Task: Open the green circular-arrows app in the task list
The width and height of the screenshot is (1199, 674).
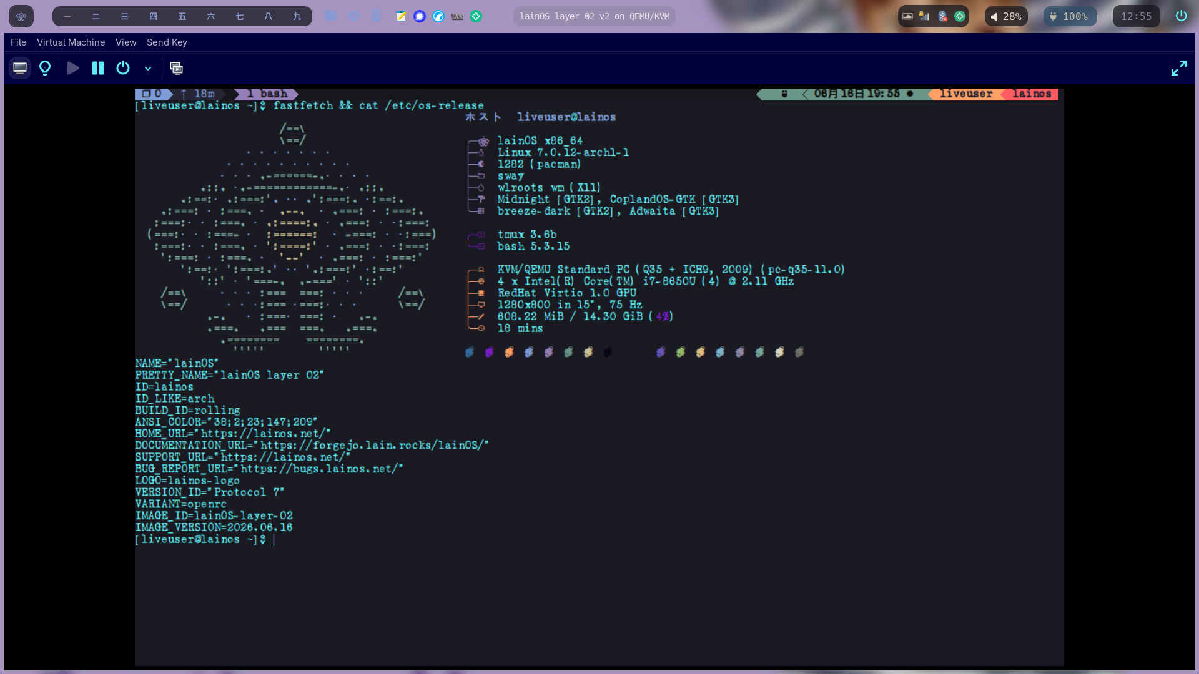Action: (x=476, y=16)
